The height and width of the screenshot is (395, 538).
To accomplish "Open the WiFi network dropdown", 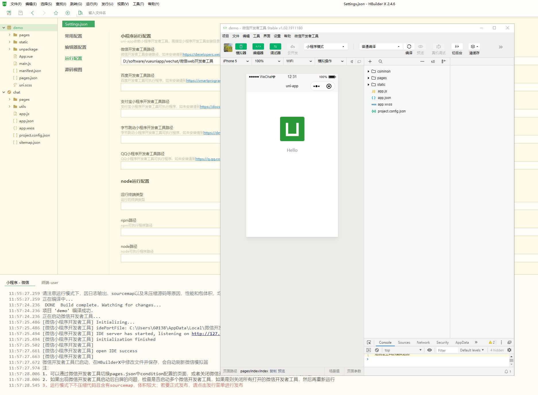I will click(x=299, y=61).
